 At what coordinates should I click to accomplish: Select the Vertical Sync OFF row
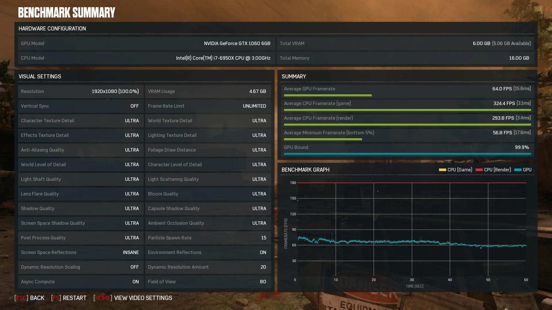pyautogui.click(x=81, y=106)
